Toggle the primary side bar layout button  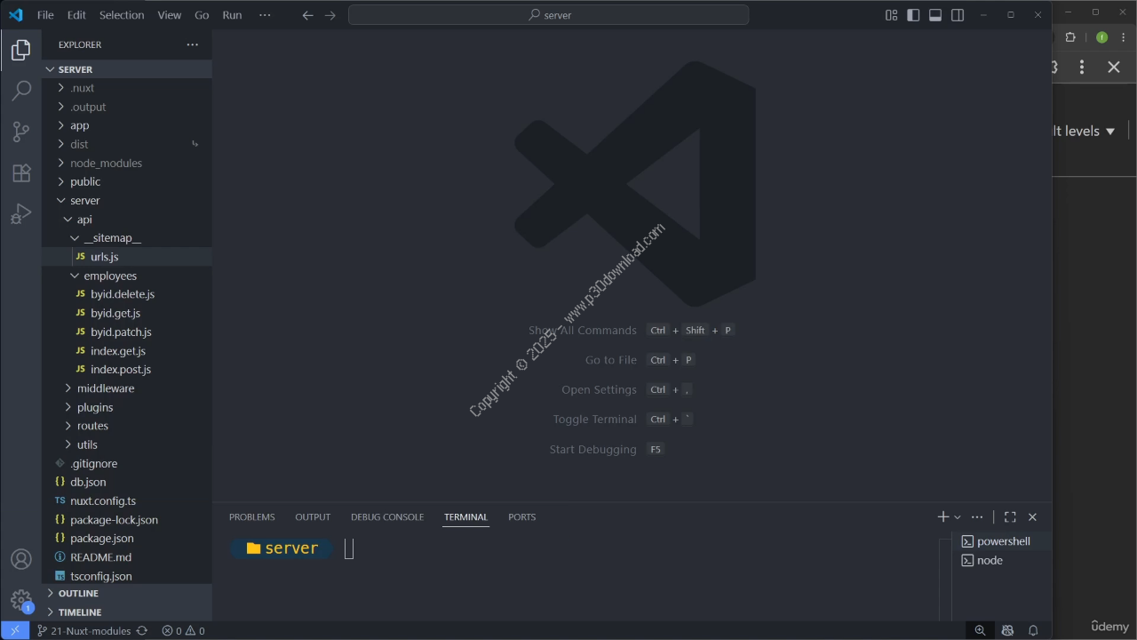(x=913, y=15)
